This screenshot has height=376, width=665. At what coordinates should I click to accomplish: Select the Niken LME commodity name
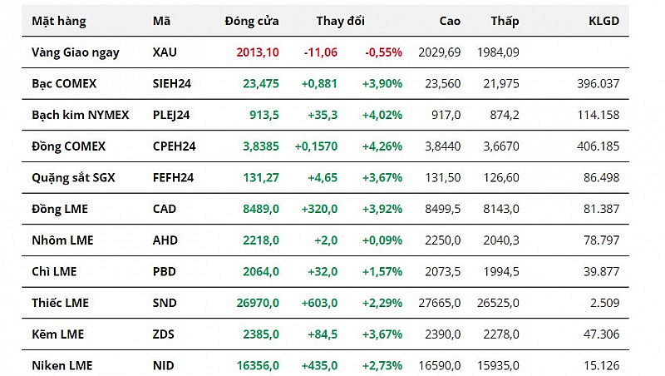(62, 365)
